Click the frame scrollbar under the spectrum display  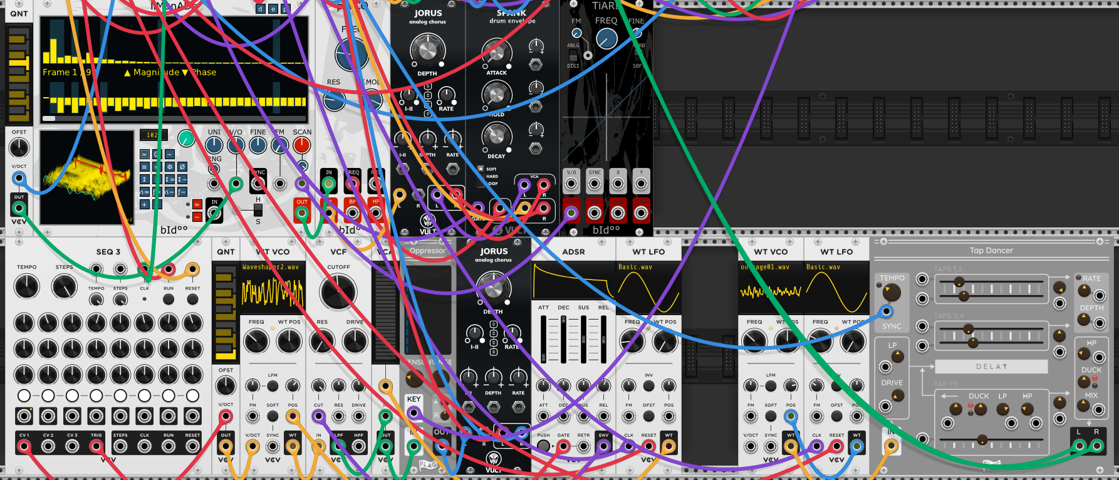pos(174,118)
